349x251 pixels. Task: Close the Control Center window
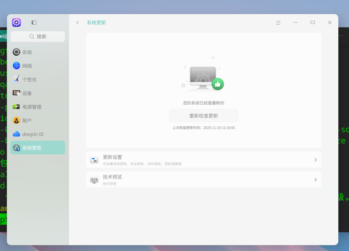click(x=330, y=23)
